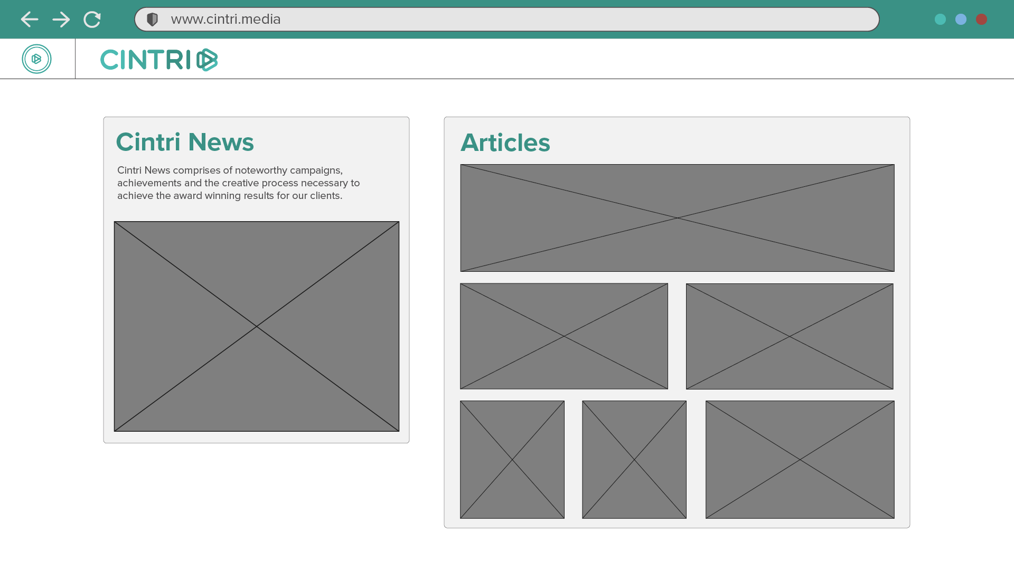Viewport: 1014px width, 570px height.
Task: Click the teal window control dot
Action: click(940, 20)
